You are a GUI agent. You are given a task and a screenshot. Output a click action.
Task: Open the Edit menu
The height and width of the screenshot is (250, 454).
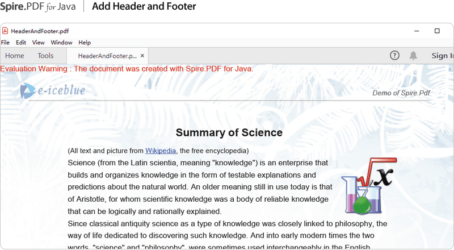21,43
